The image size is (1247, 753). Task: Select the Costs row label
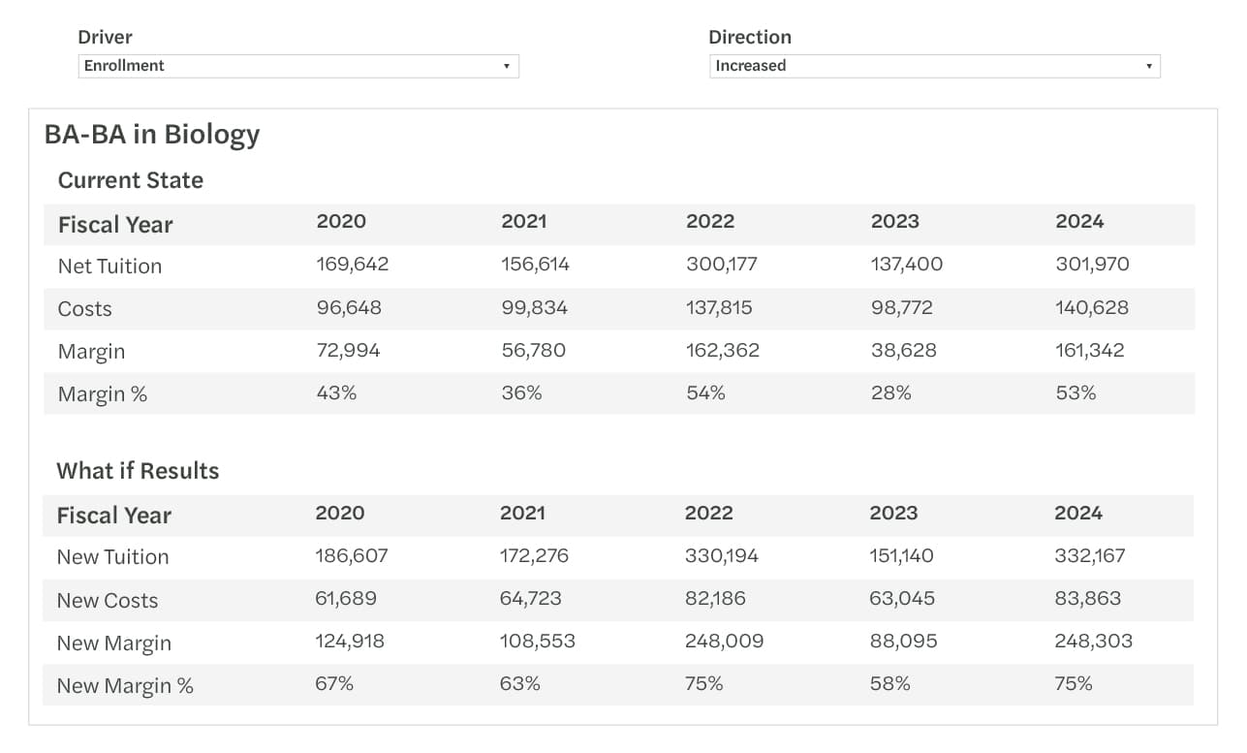coord(86,308)
